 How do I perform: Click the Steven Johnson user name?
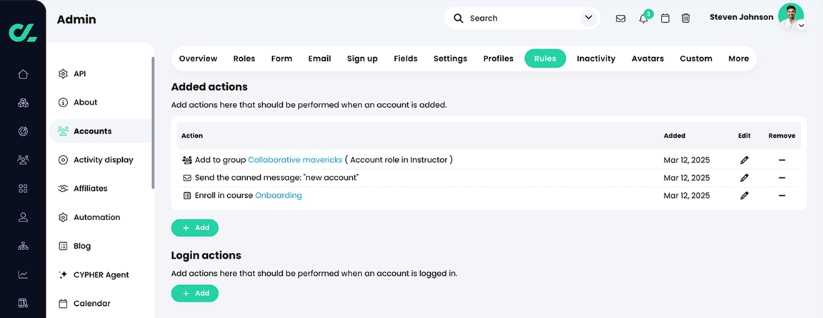tap(741, 17)
